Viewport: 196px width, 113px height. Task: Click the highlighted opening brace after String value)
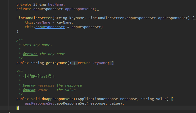point(172,99)
